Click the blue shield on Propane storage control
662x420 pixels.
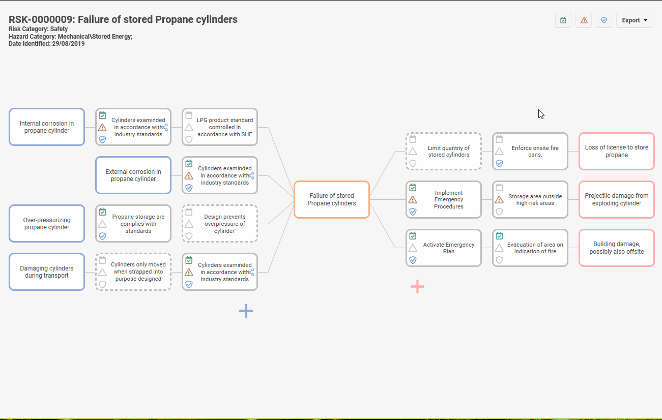click(102, 236)
